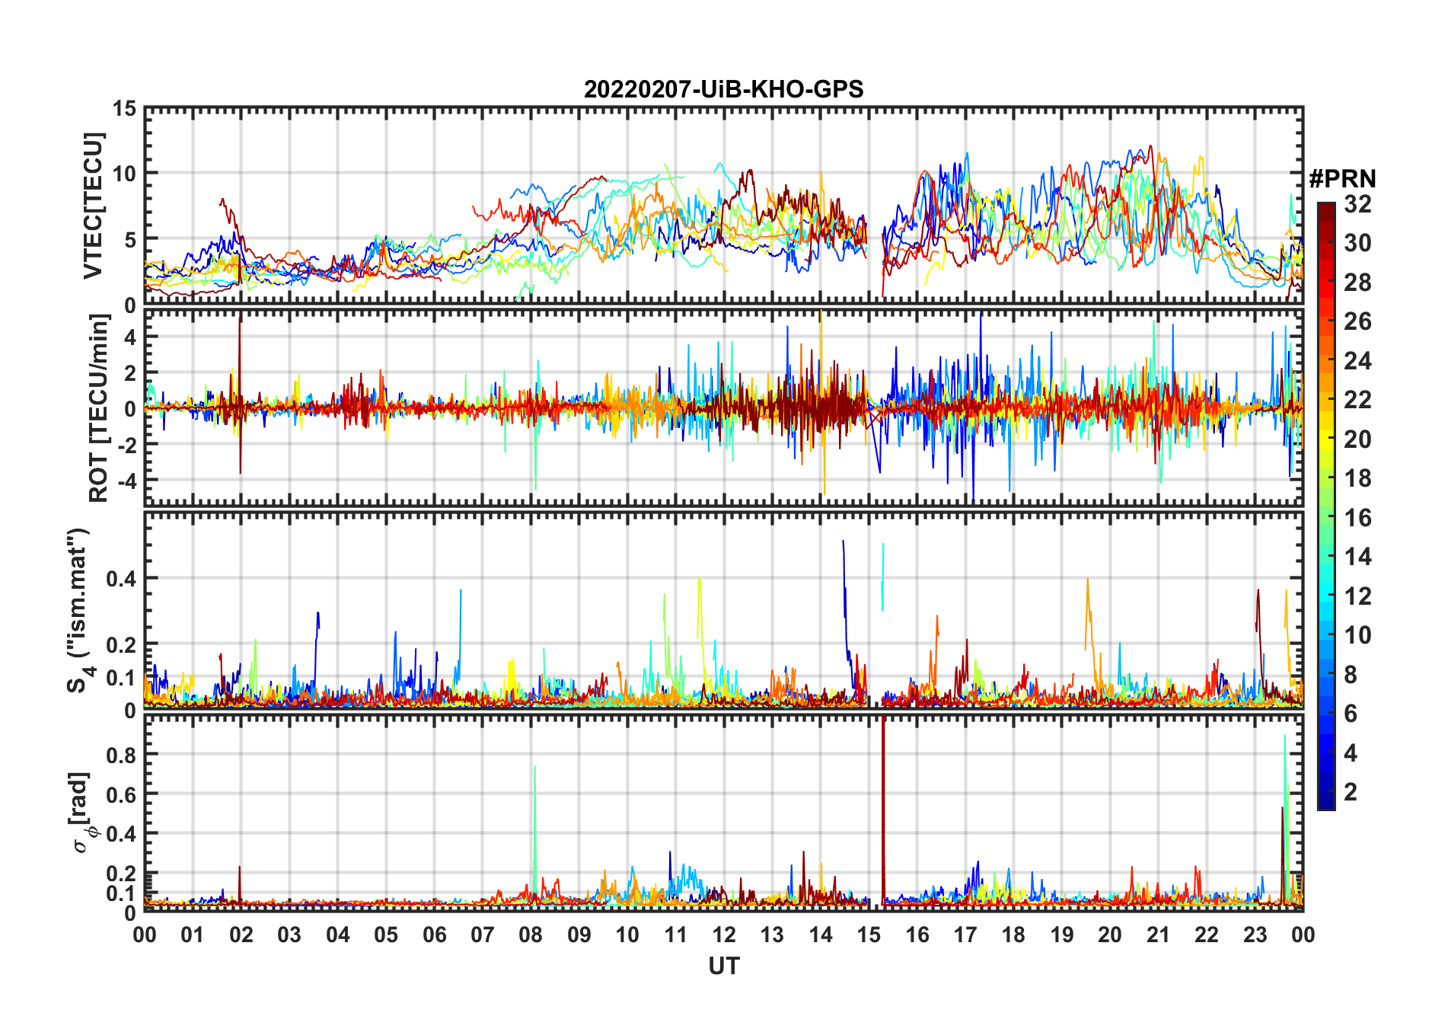Image resolution: width=1448 pixels, height=1013 pixels.
Task: Click the x-axis tick label 13
Action: tap(772, 935)
